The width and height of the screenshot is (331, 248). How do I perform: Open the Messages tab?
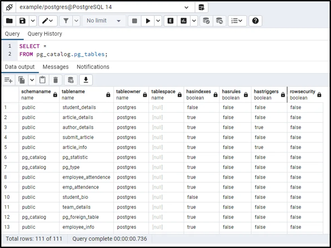click(x=56, y=67)
